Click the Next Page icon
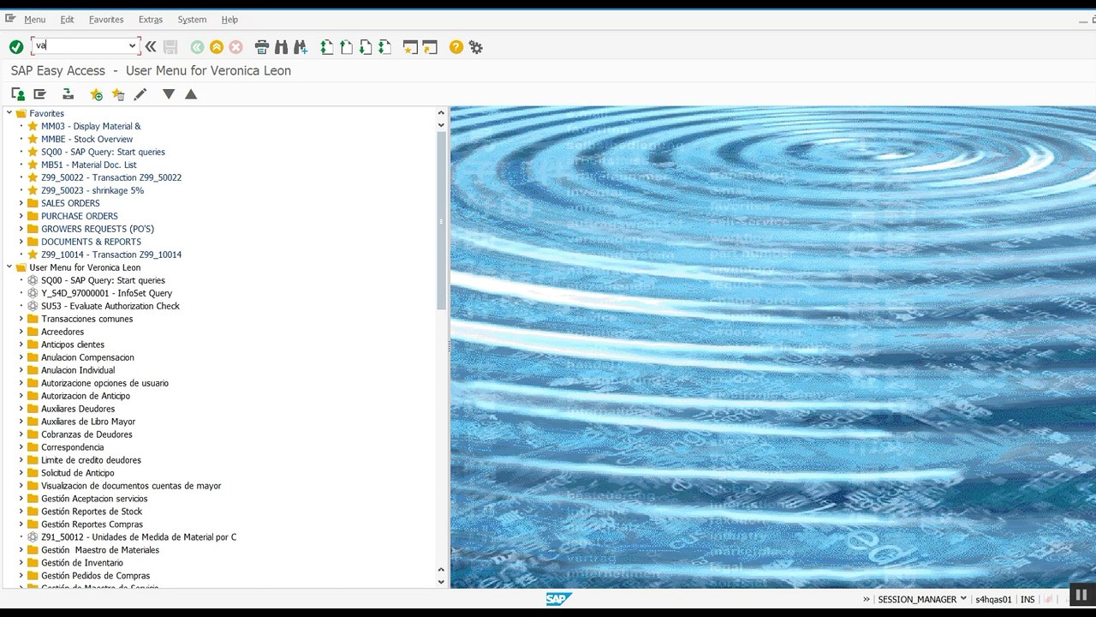Viewport: 1096px width, 617px height. click(366, 47)
